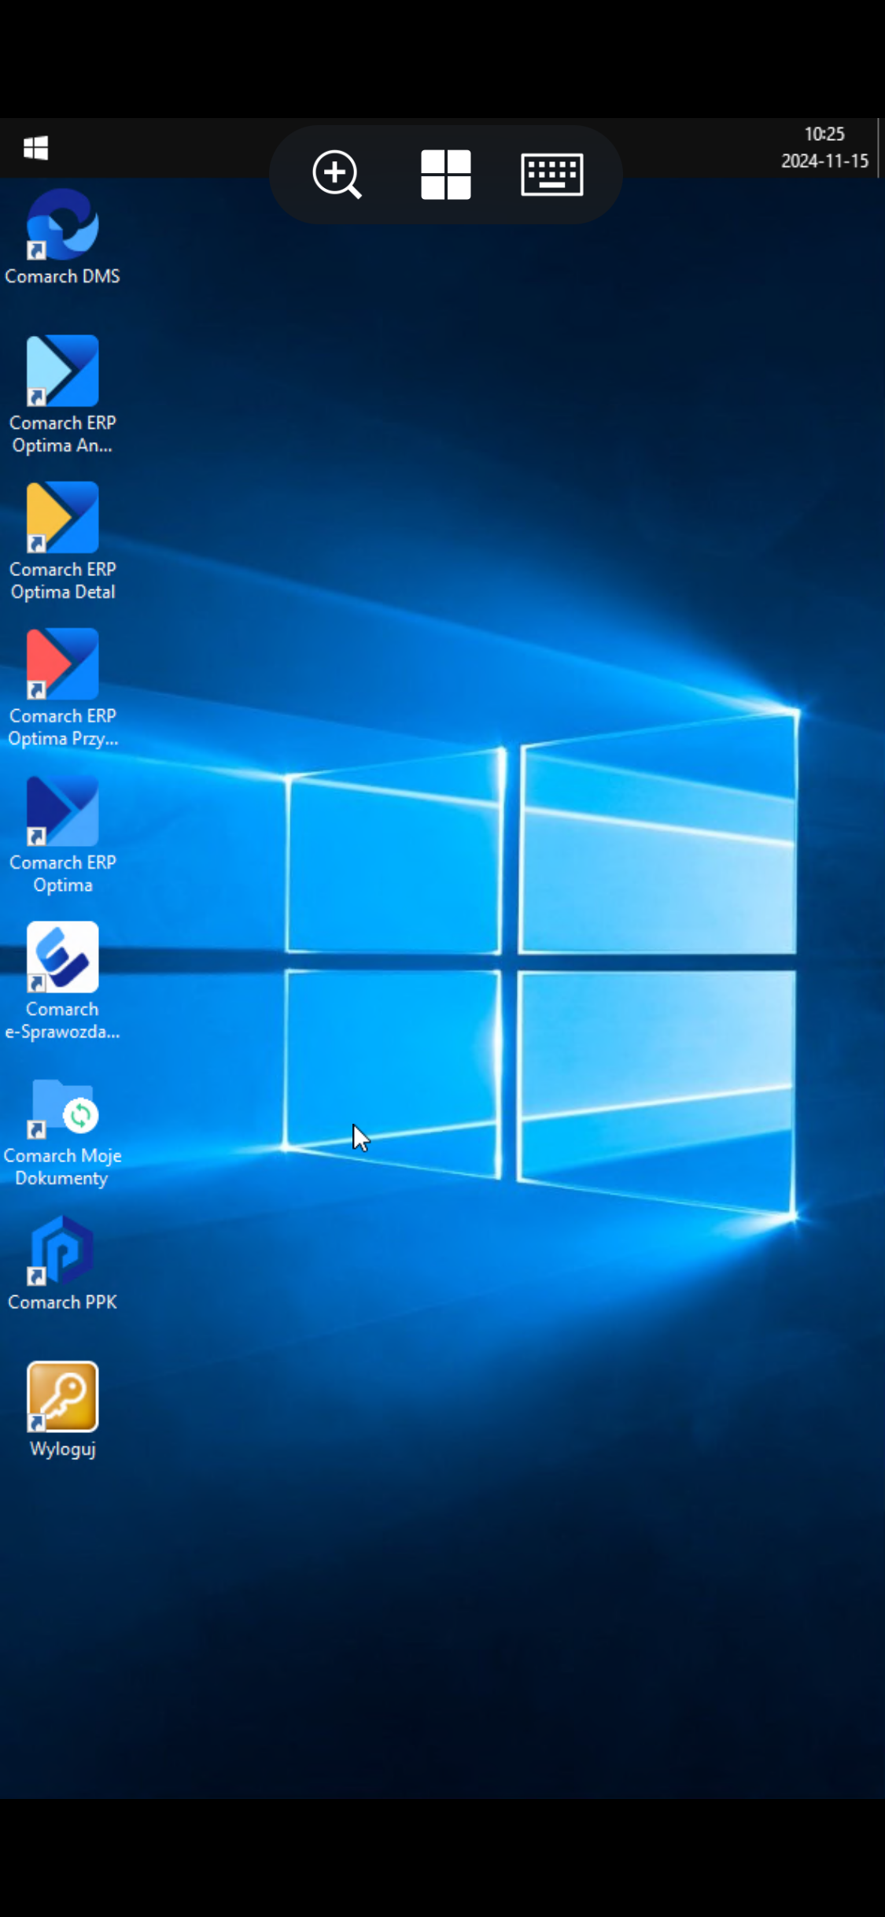Select the 'Comarch DMS' icon label
The height and width of the screenshot is (1917, 885).
click(x=62, y=276)
